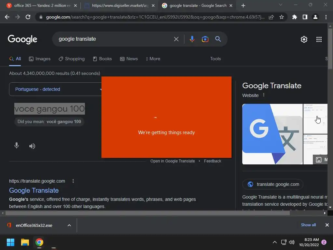
Task: Expand the Portuguese - detected language dropdown
Action: coord(55,89)
